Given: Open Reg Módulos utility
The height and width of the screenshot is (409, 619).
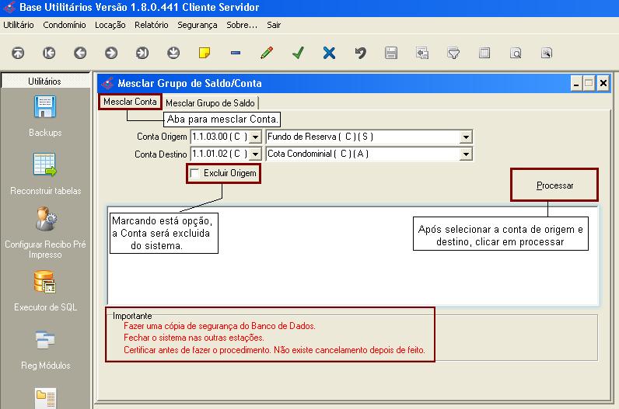Looking at the screenshot, I should pyautogui.click(x=45, y=350).
